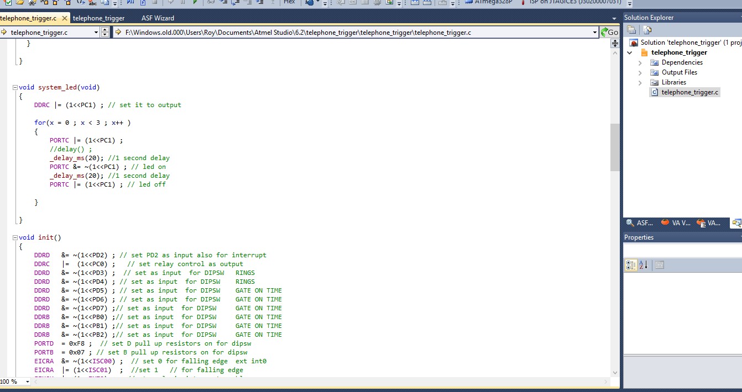Switch Properties panel to categorized view
The height and width of the screenshot is (392, 742).
(631, 265)
